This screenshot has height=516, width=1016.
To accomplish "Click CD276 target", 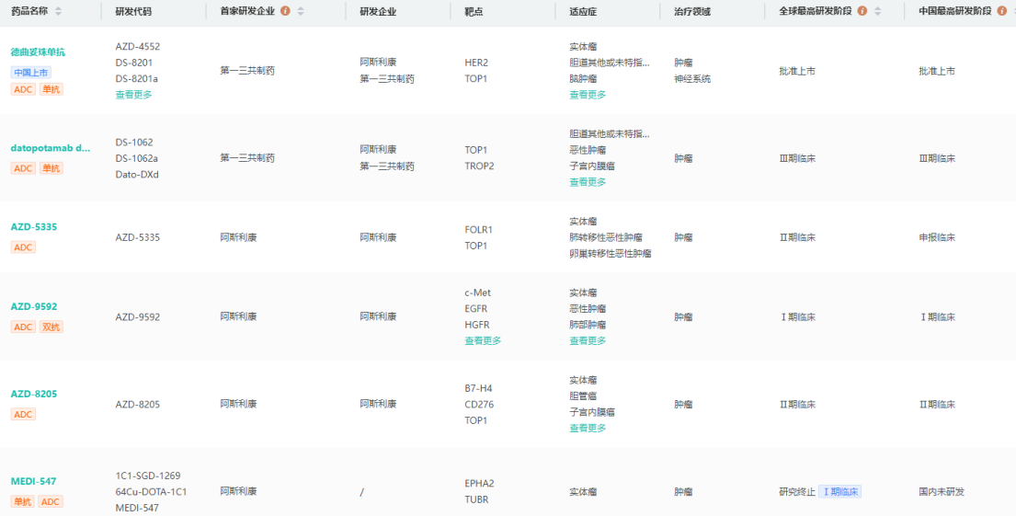I will click(x=478, y=405).
